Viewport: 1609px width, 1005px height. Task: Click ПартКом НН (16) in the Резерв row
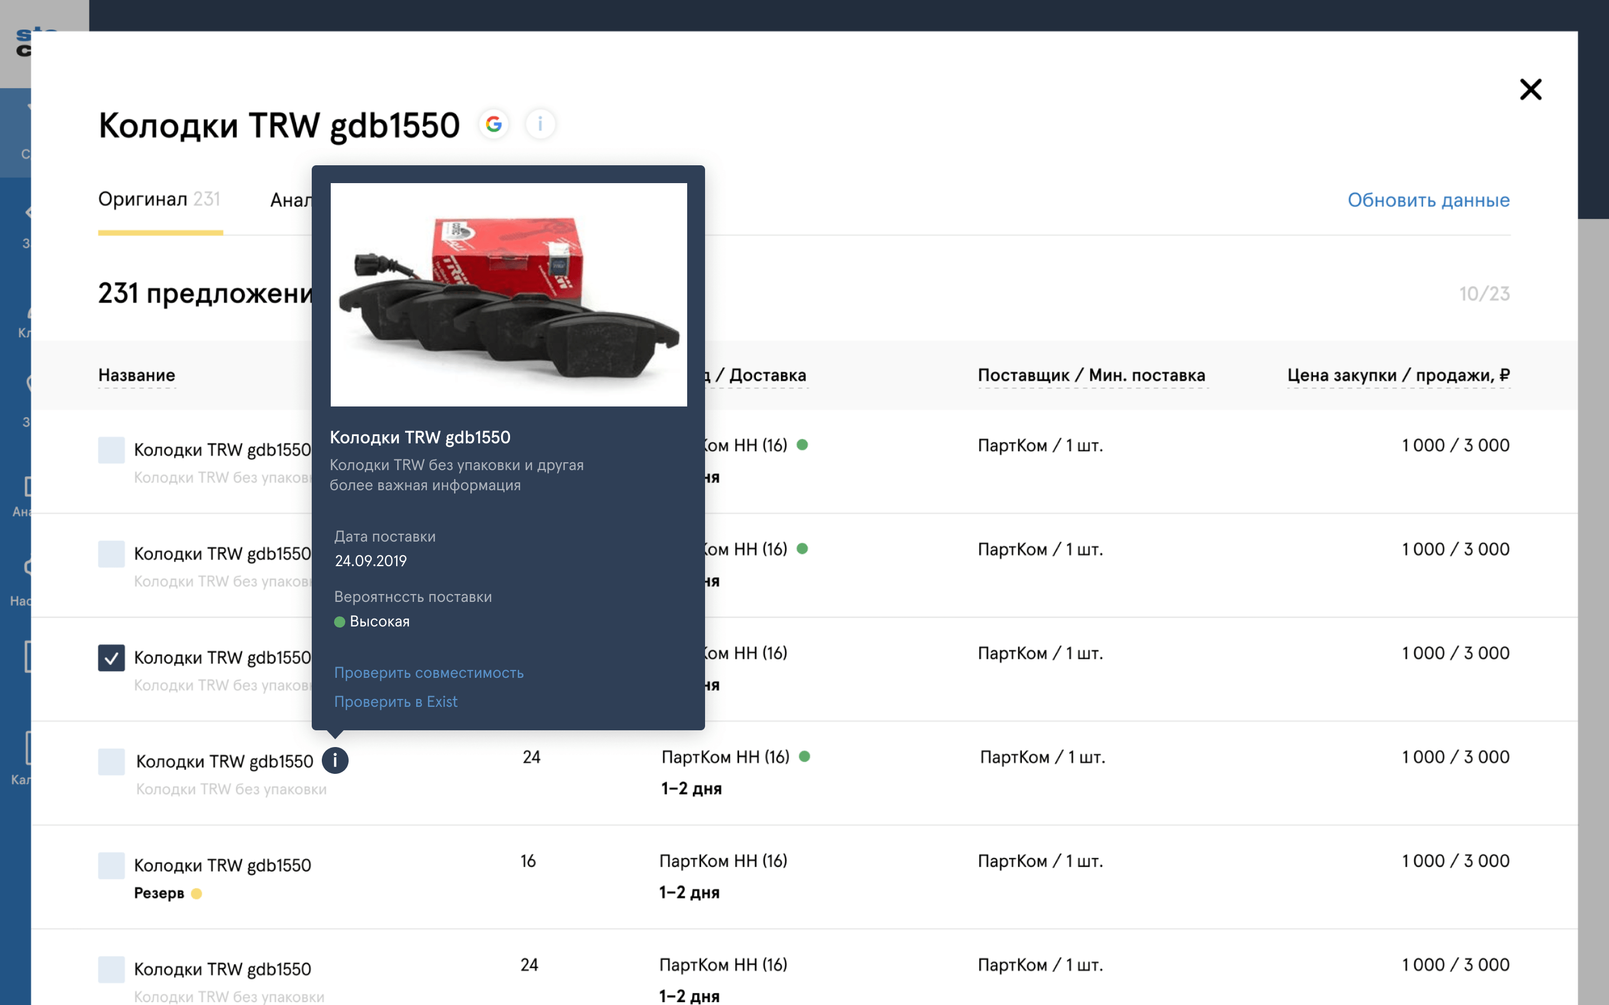[x=723, y=861]
